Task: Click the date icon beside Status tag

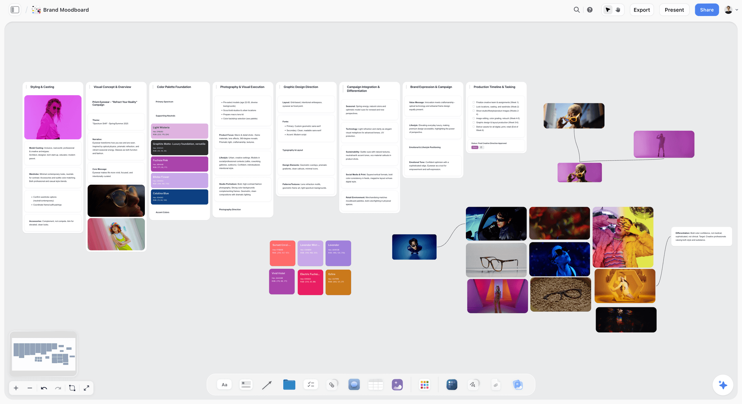Action: point(481,147)
